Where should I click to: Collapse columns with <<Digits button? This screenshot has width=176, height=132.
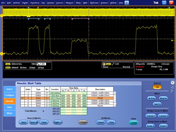[83, 122]
